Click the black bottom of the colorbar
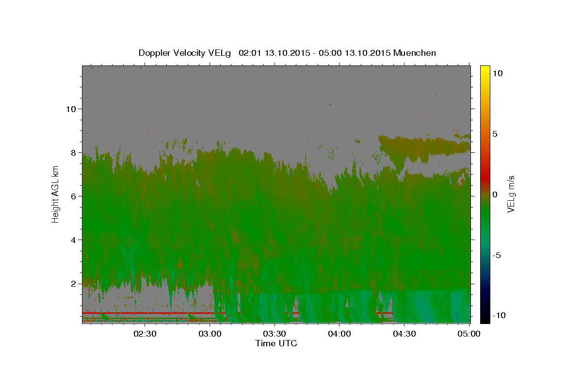Image resolution: width=582 pixels, height=388 pixels. [485, 319]
